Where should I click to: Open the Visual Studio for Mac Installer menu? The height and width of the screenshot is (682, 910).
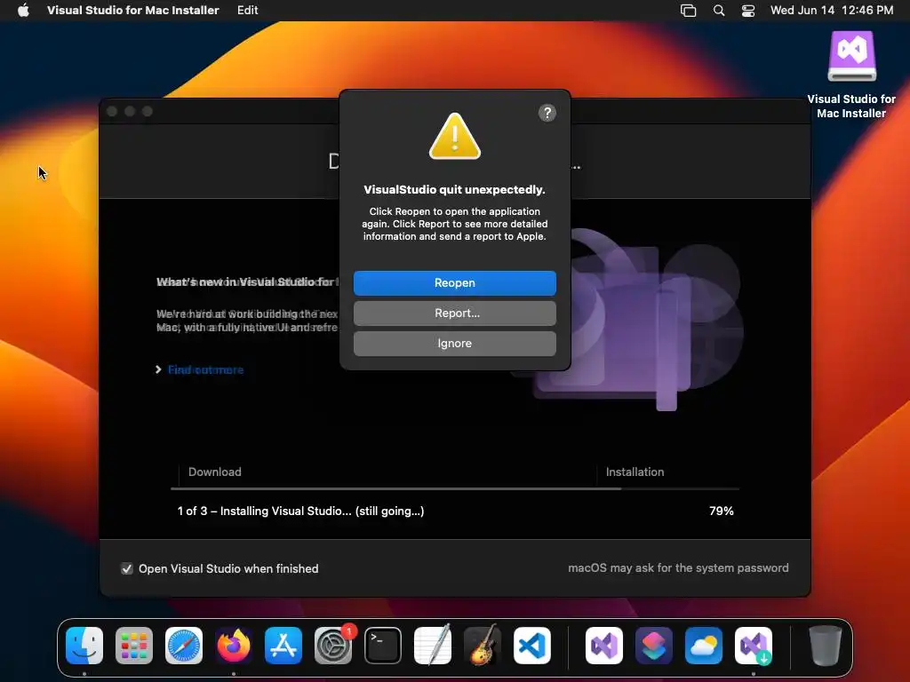133,11
